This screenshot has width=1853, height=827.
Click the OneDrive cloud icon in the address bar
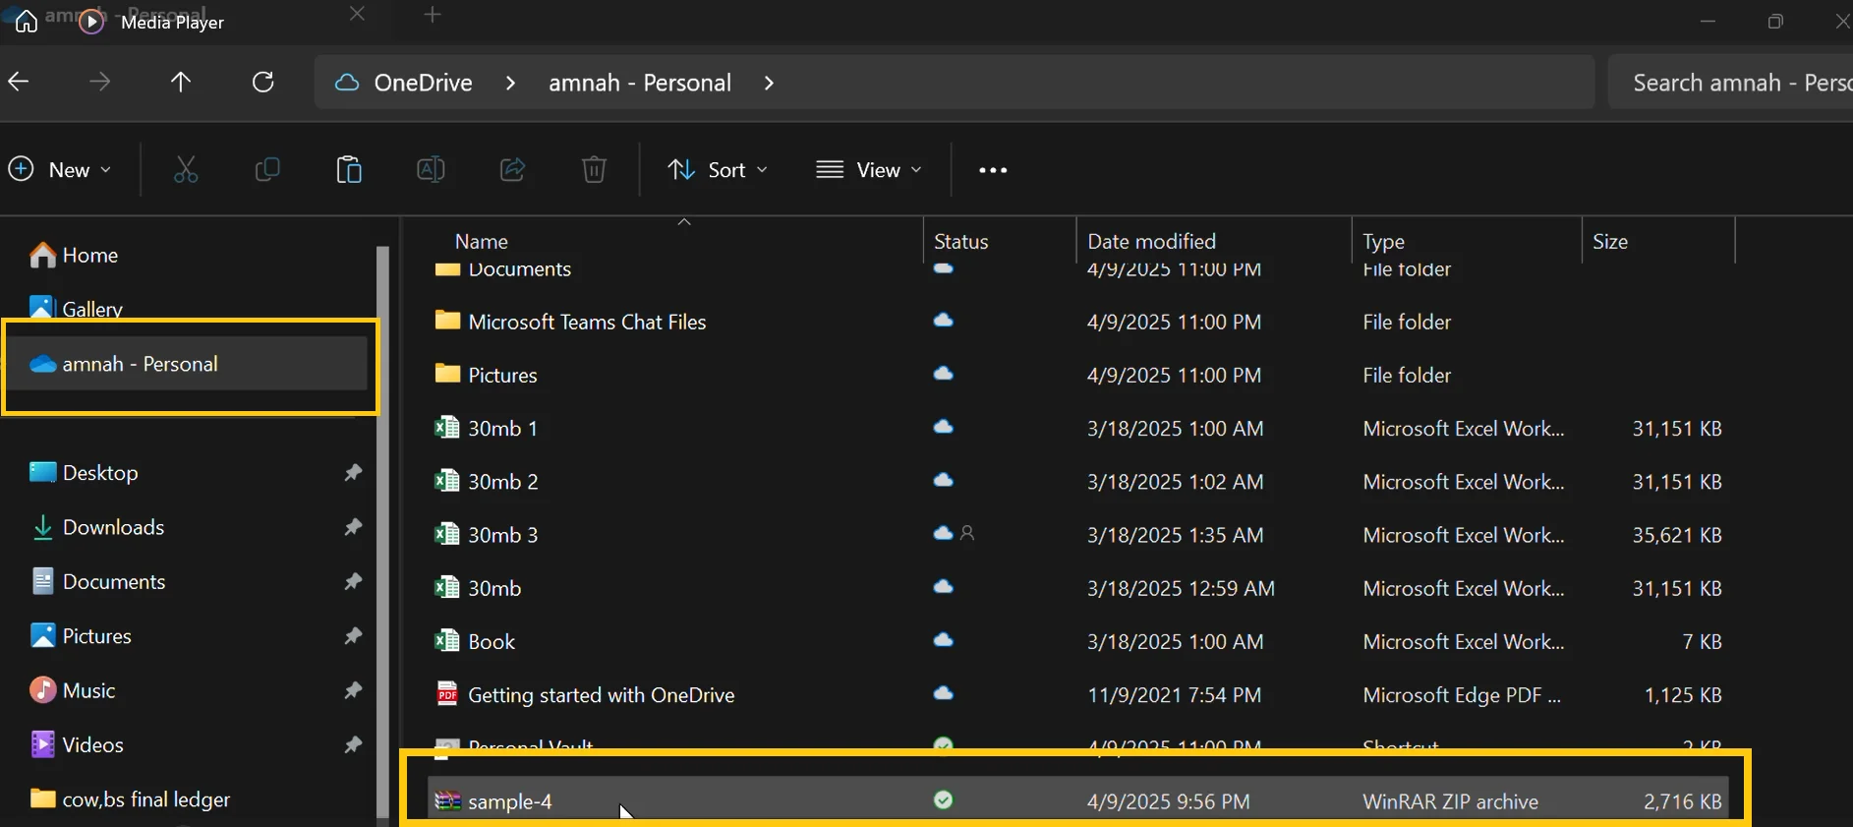pos(346,83)
